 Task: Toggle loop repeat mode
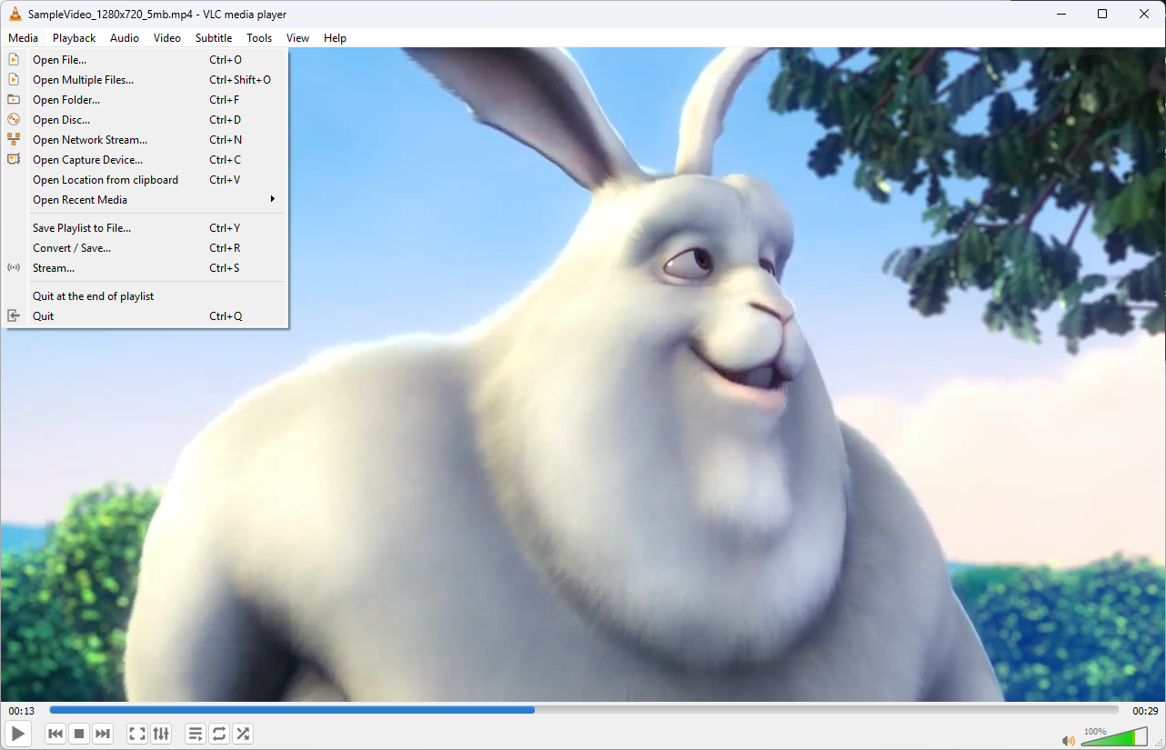click(219, 734)
